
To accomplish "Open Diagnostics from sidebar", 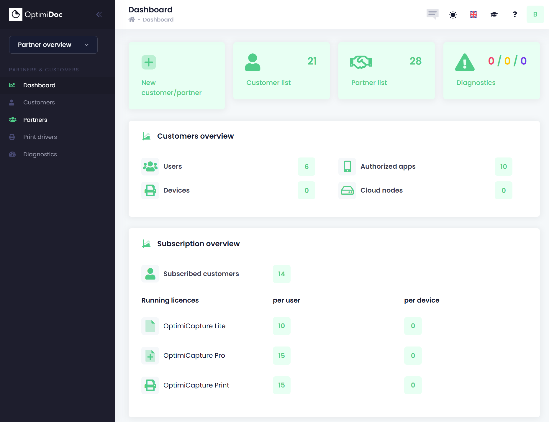I will coord(40,154).
